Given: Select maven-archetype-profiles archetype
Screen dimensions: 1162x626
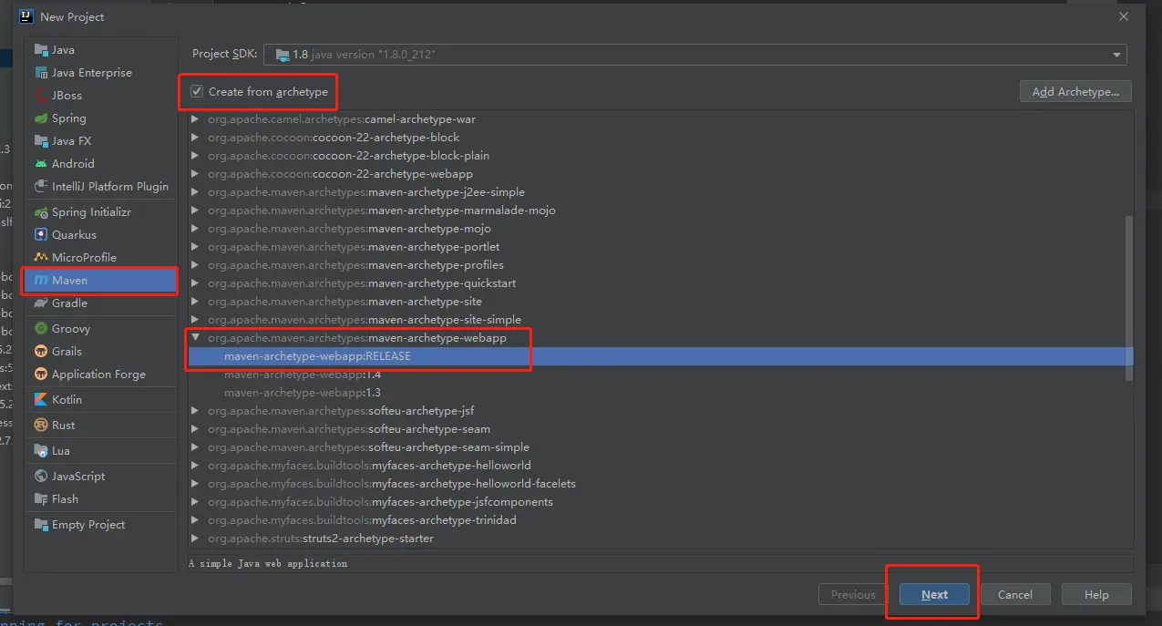Looking at the screenshot, I should [657, 265].
